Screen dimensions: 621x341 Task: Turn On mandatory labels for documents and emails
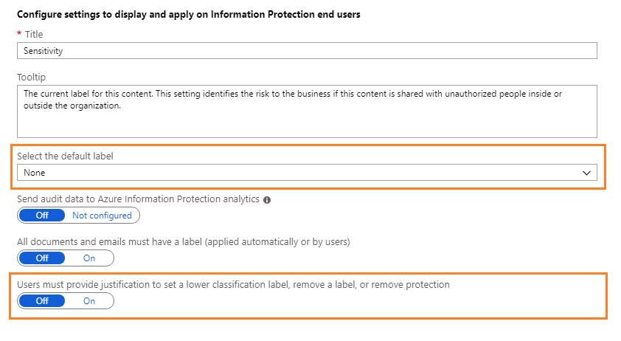[x=89, y=258]
